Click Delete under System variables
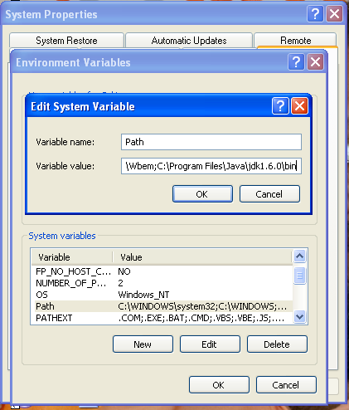The width and height of the screenshot is (349, 410). coord(277,344)
